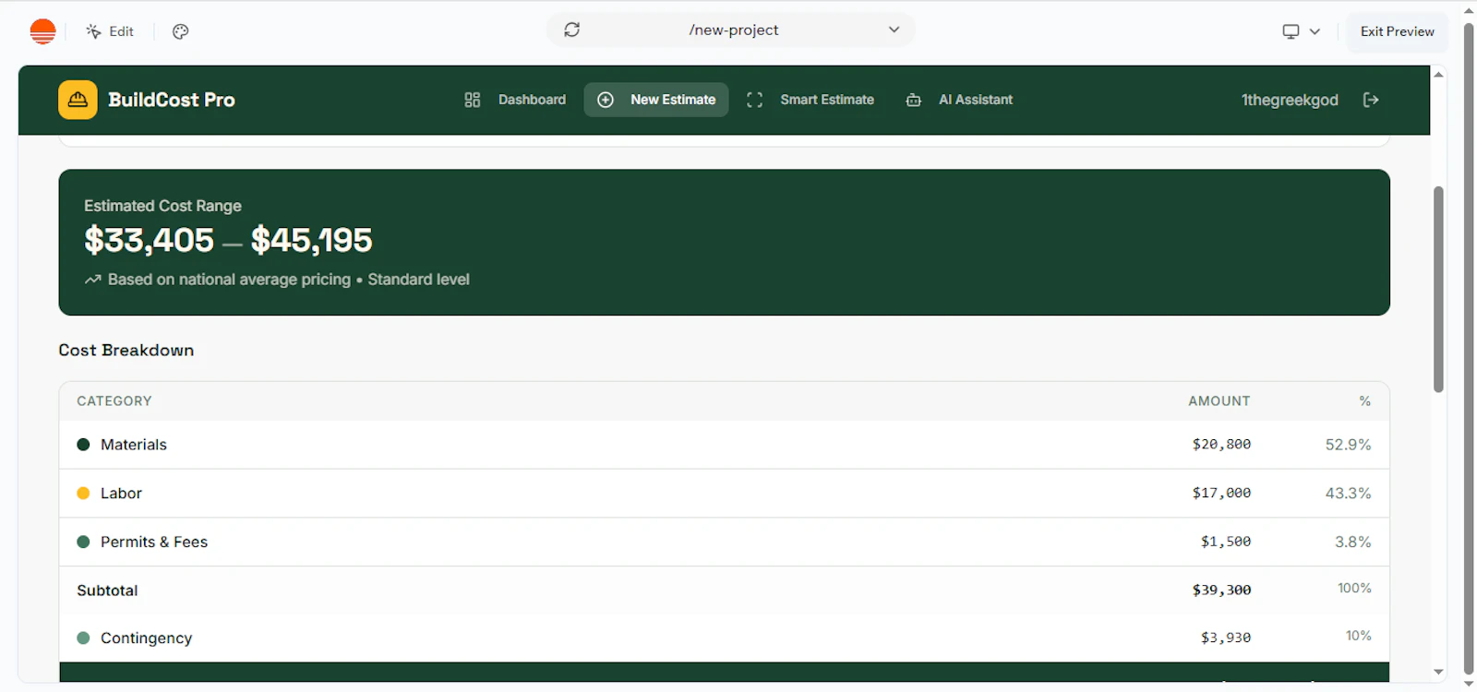Click the 3.8% Permits percentage

point(1353,543)
